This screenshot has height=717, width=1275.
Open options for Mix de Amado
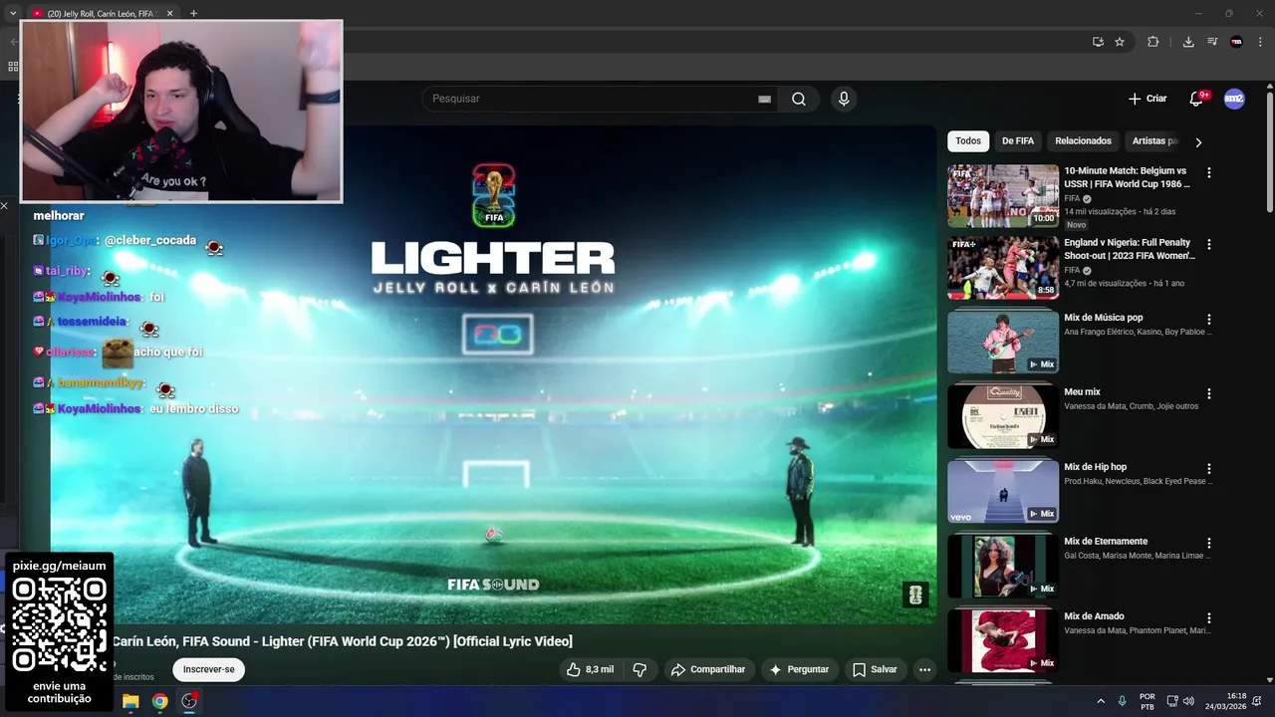[1209, 617]
